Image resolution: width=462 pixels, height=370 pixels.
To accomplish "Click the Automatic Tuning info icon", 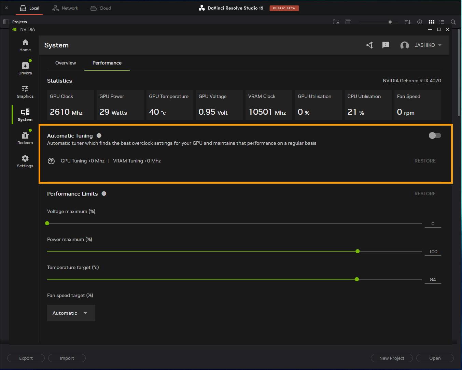I will pyautogui.click(x=99, y=136).
